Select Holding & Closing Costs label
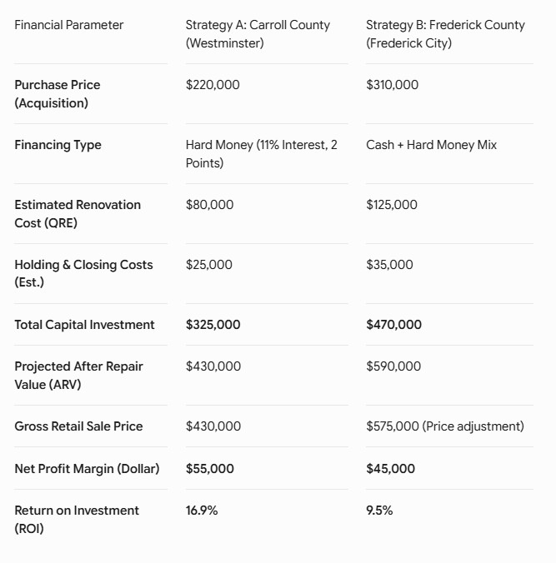The width and height of the screenshot is (556, 563). click(83, 274)
